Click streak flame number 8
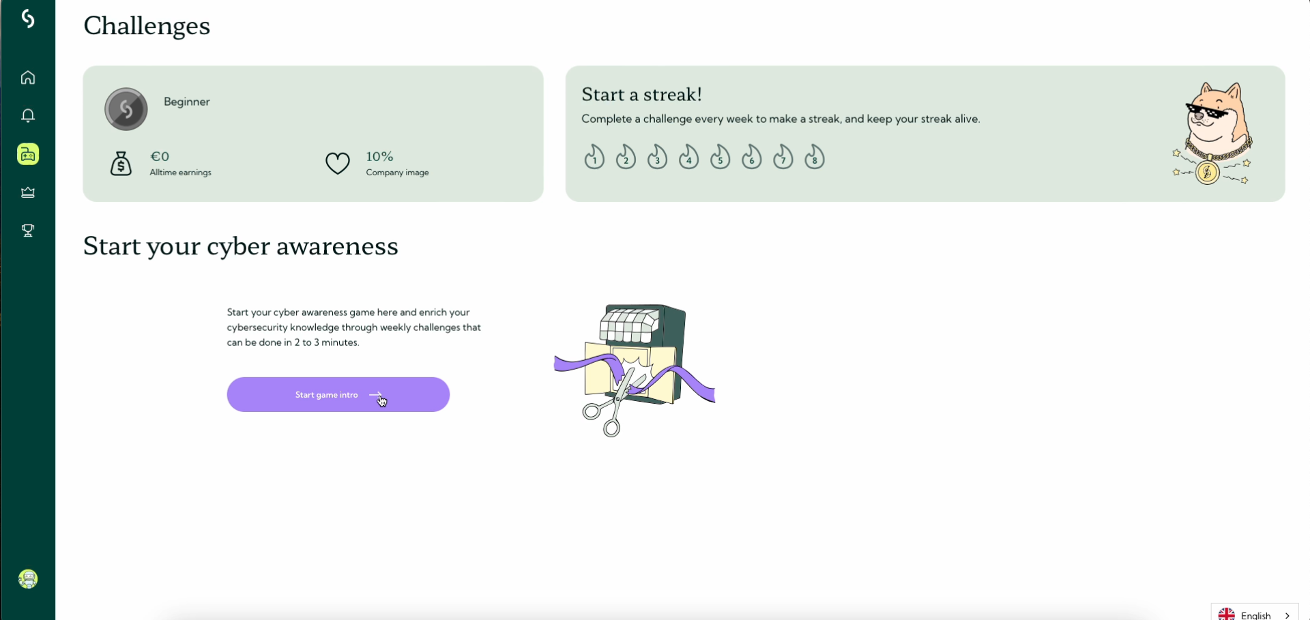Screen dimensions: 1310x620 (814, 158)
